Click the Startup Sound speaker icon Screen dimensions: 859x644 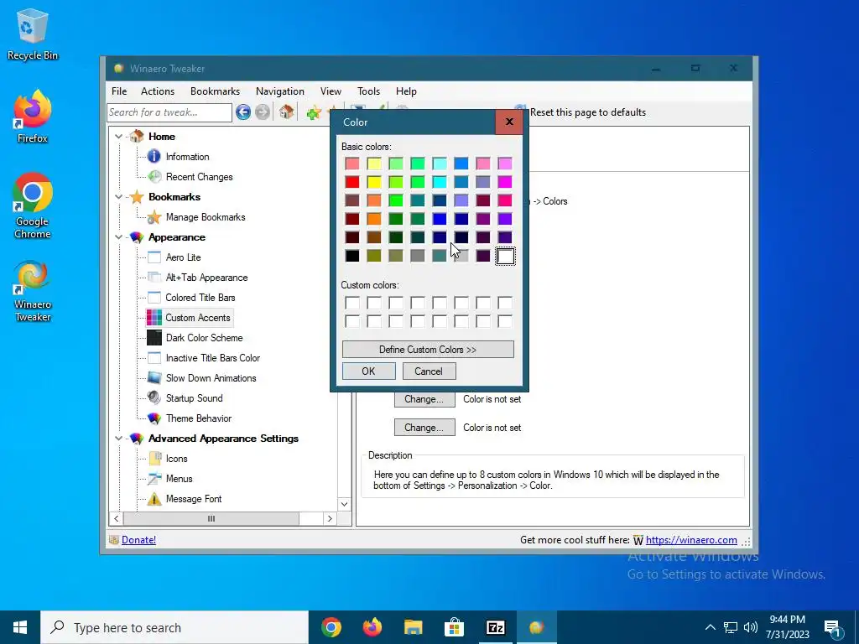click(154, 398)
